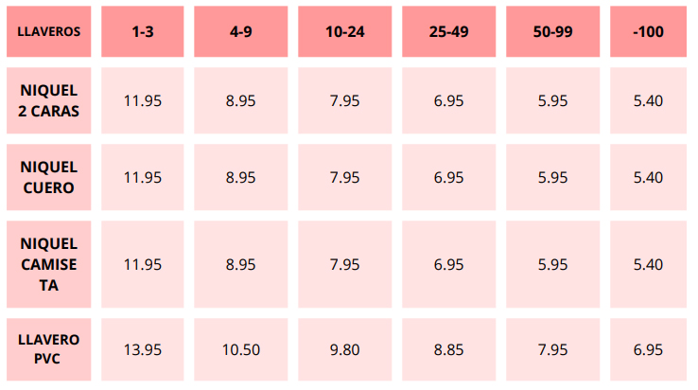Select NIQUEL CUERO price for 1-3 units
Screen dimensions: 698x390
point(143,177)
